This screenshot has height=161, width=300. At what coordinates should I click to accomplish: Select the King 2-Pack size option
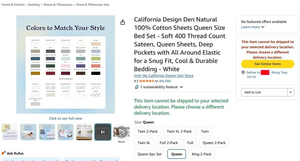(x=202, y=154)
